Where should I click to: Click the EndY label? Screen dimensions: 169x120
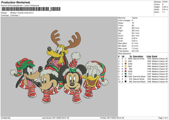(121, 41)
